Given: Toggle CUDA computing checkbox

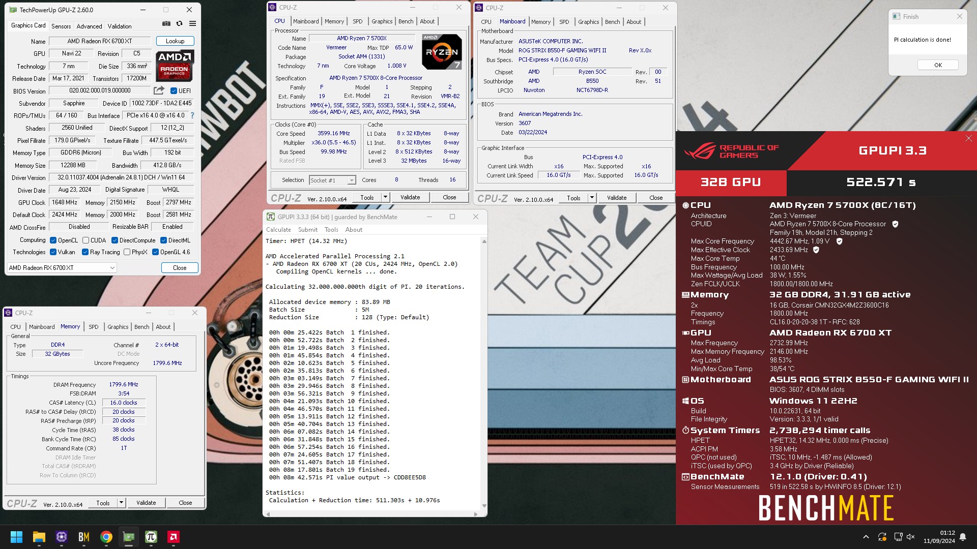Looking at the screenshot, I should (85, 240).
